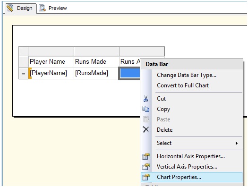Select the Player Name header cell
248x187 pixels.
point(51,62)
